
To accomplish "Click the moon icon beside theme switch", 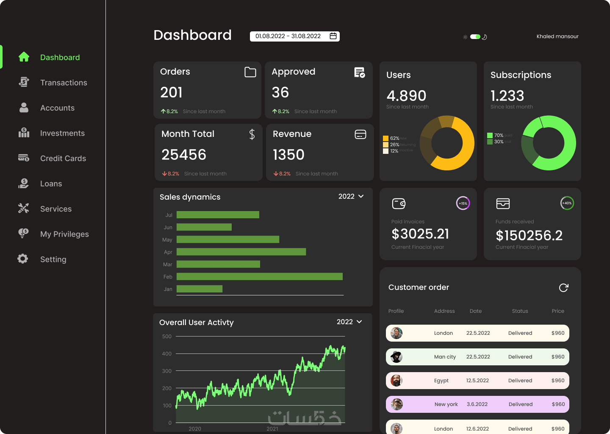I will point(485,37).
